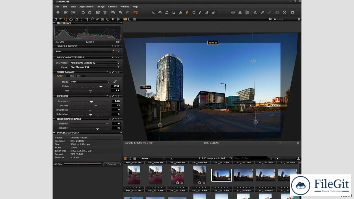Click the Saturation slider track
Screen dimensions: 354x199
point(90,114)
